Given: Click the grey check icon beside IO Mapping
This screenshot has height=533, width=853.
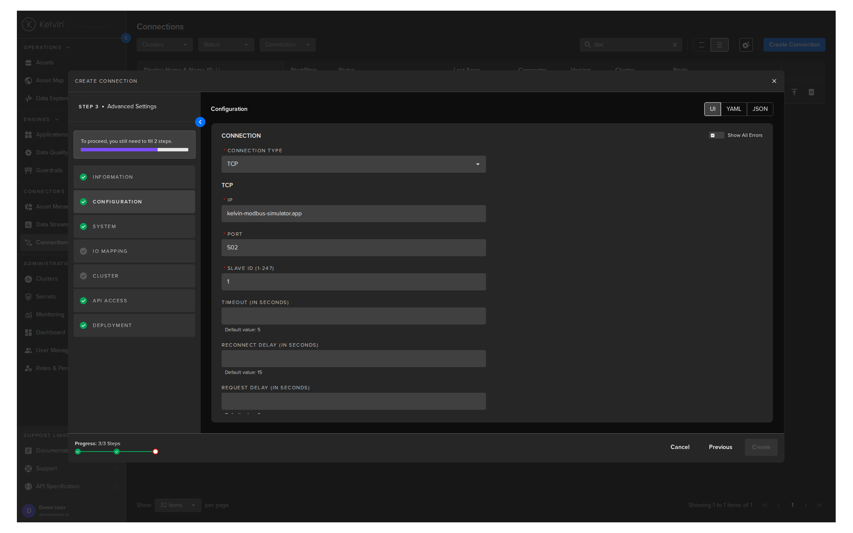Looking at the screenshot, I should [x=84, y=251].
